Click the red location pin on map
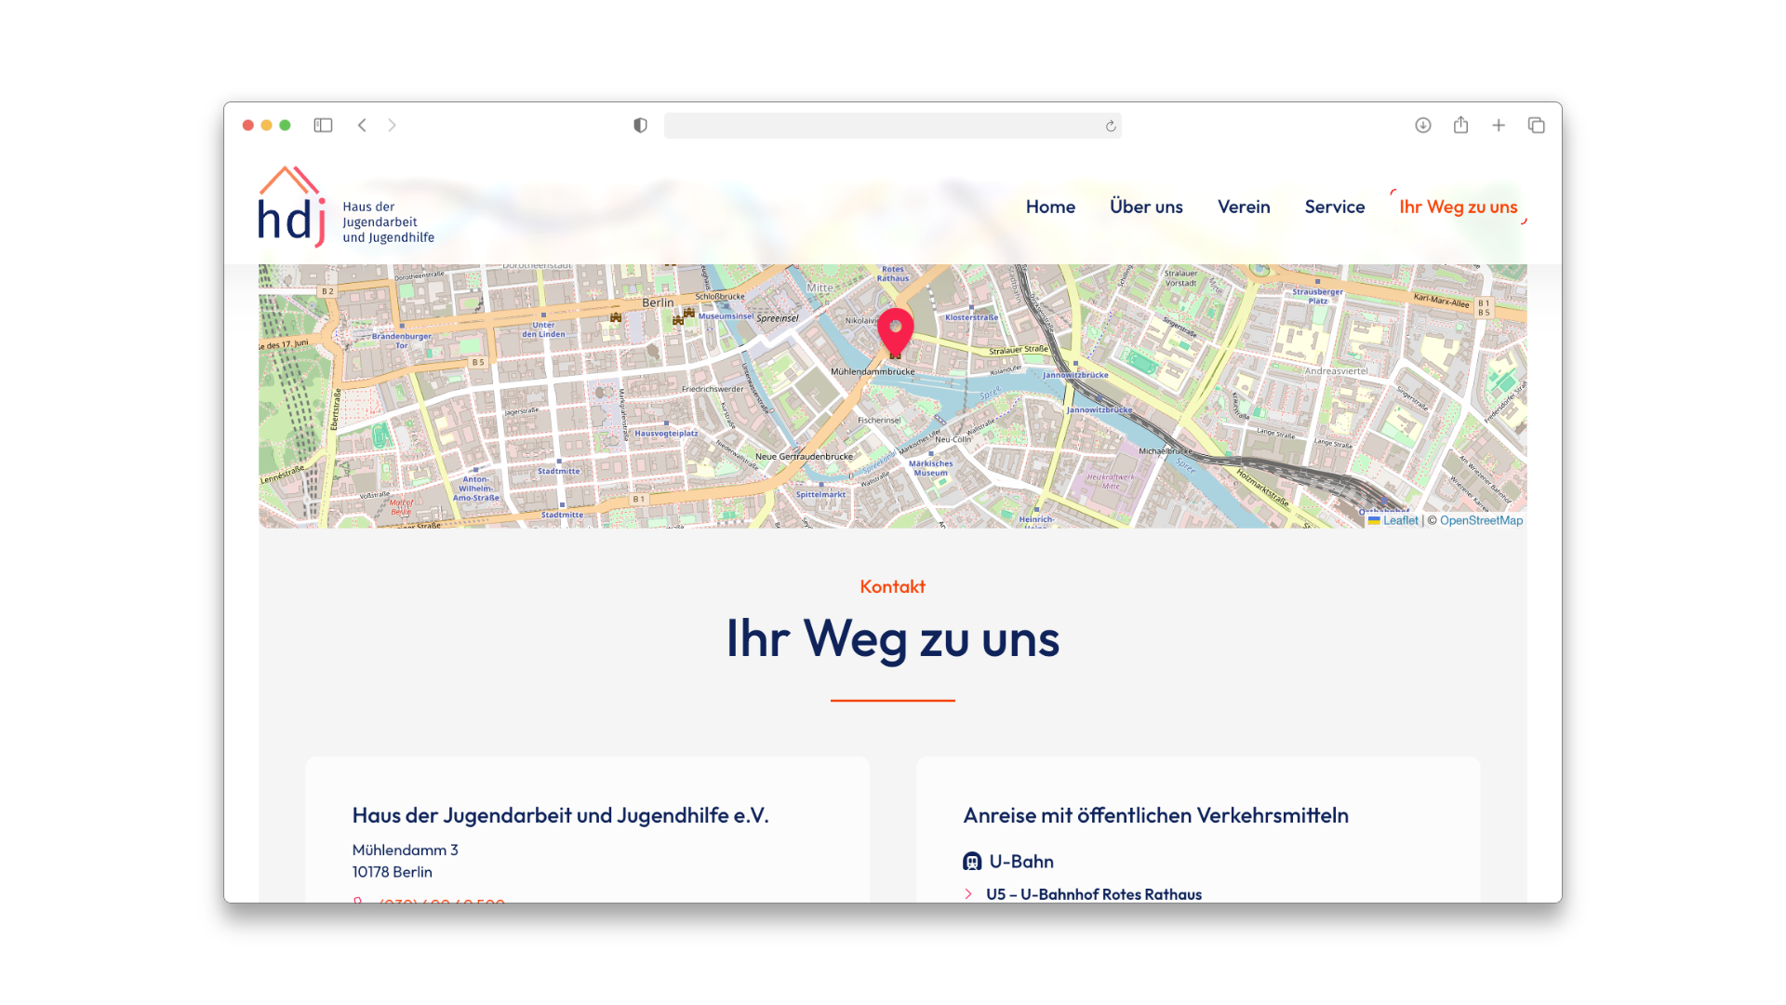The image size is (1786, 1005). 895,330
